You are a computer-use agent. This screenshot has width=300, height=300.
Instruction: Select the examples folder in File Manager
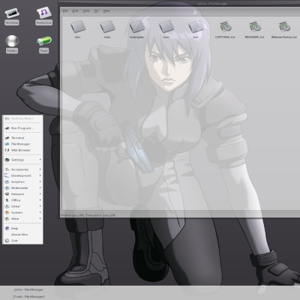[x=136, y=29]
